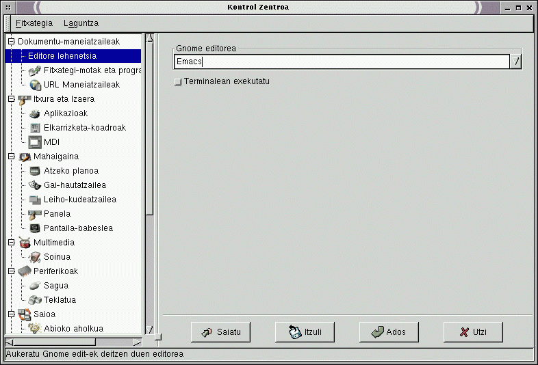
Task: Click the tree horizontal scrollbar thumb
Action: tap(54, 342)
